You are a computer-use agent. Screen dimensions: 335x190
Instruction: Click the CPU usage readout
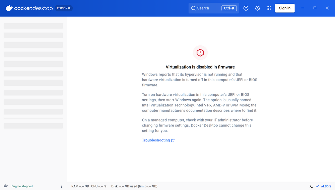[99, 186]
